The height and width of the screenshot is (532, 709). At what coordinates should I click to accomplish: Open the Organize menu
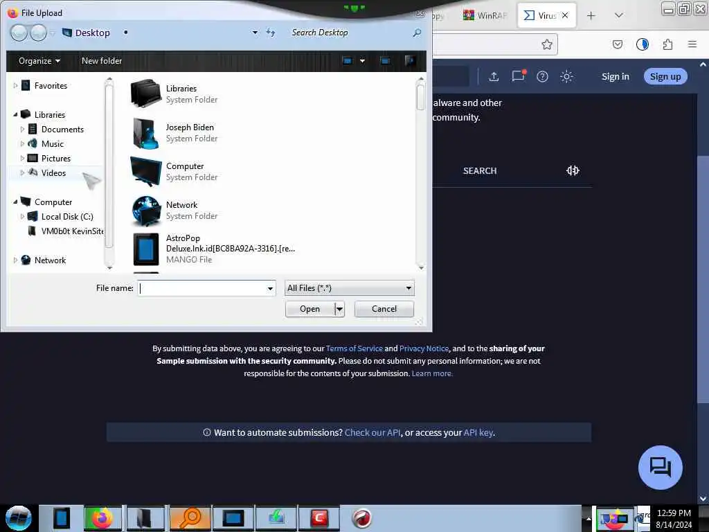39,61
